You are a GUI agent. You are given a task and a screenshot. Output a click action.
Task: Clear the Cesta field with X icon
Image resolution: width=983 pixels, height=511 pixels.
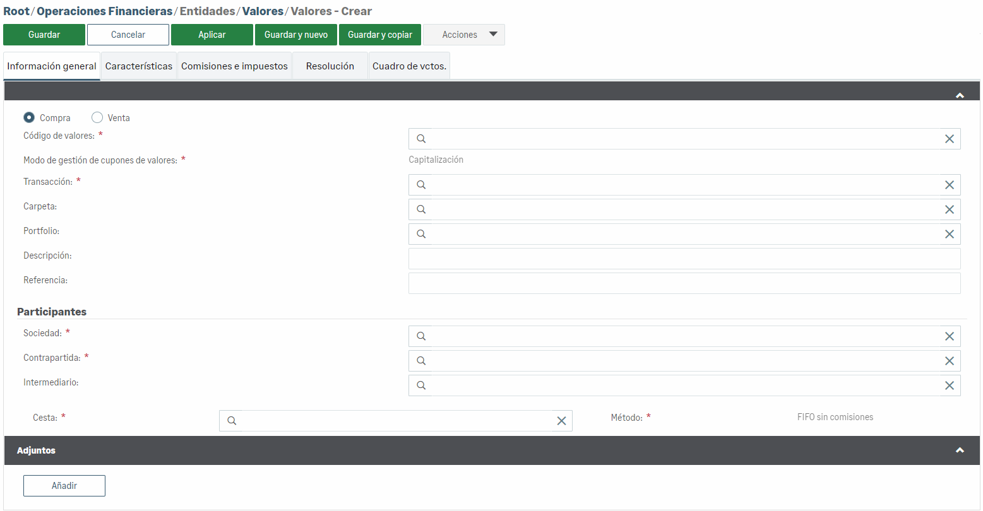[561, 421]
